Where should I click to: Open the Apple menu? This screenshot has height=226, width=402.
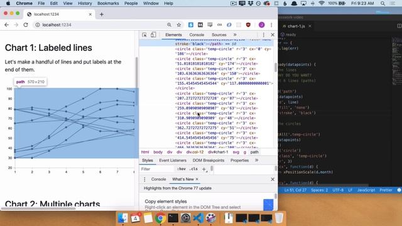click(x=8, y=3)
